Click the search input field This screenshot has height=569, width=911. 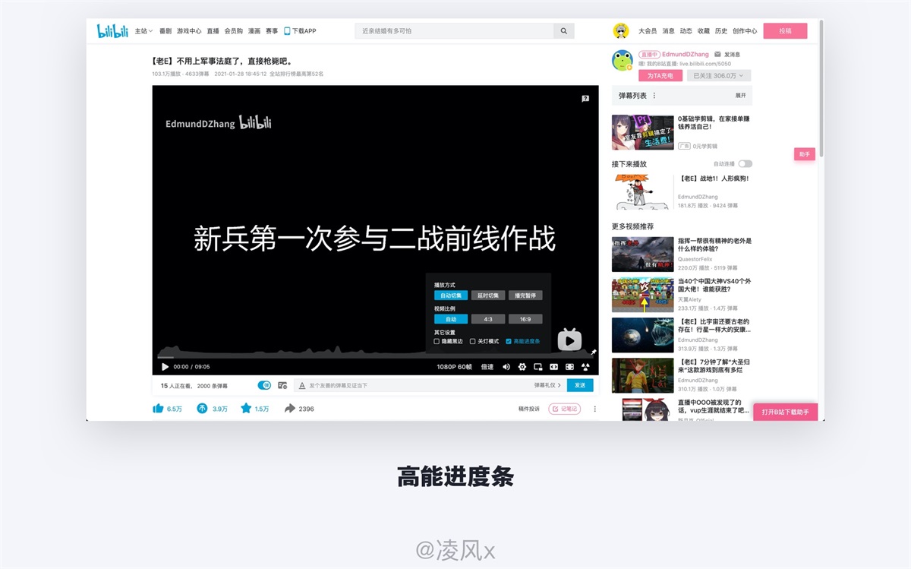pos(454,31)
